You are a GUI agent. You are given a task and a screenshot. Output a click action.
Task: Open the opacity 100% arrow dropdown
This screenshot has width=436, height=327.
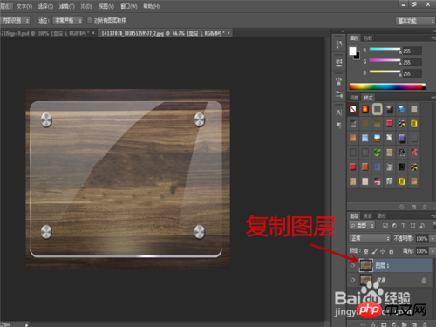click(x=433, y=238)
